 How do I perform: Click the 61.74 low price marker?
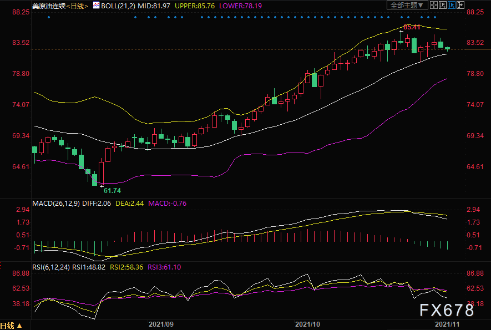[x=112, y=191]
